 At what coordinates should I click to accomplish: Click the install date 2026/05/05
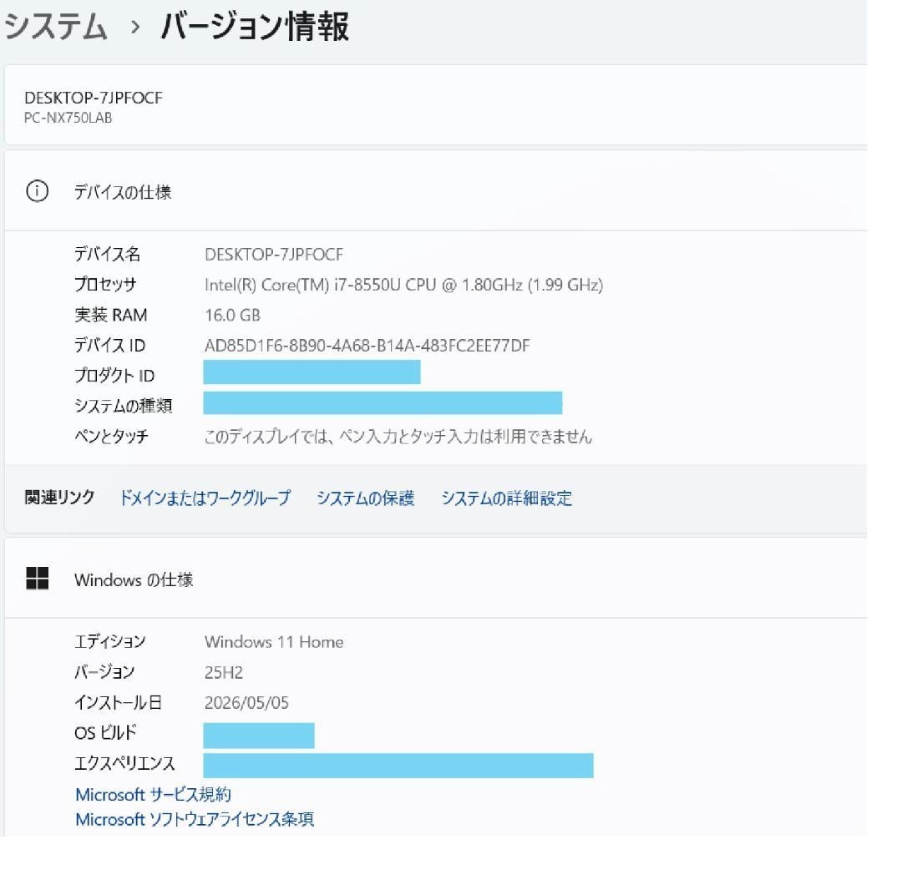(x=246, y=702)
